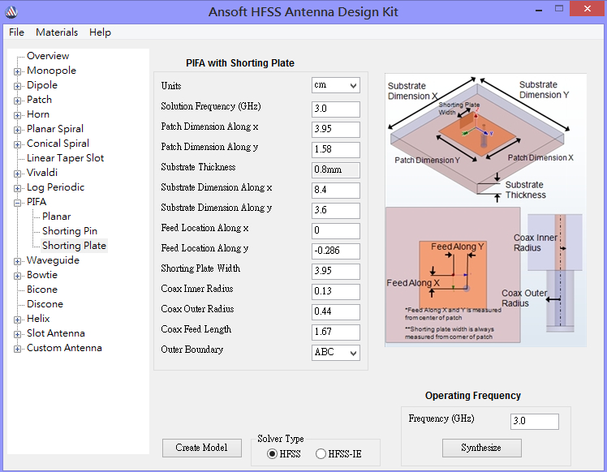
Task: Click the Feed Location Along y field
Action: point(336,251)
